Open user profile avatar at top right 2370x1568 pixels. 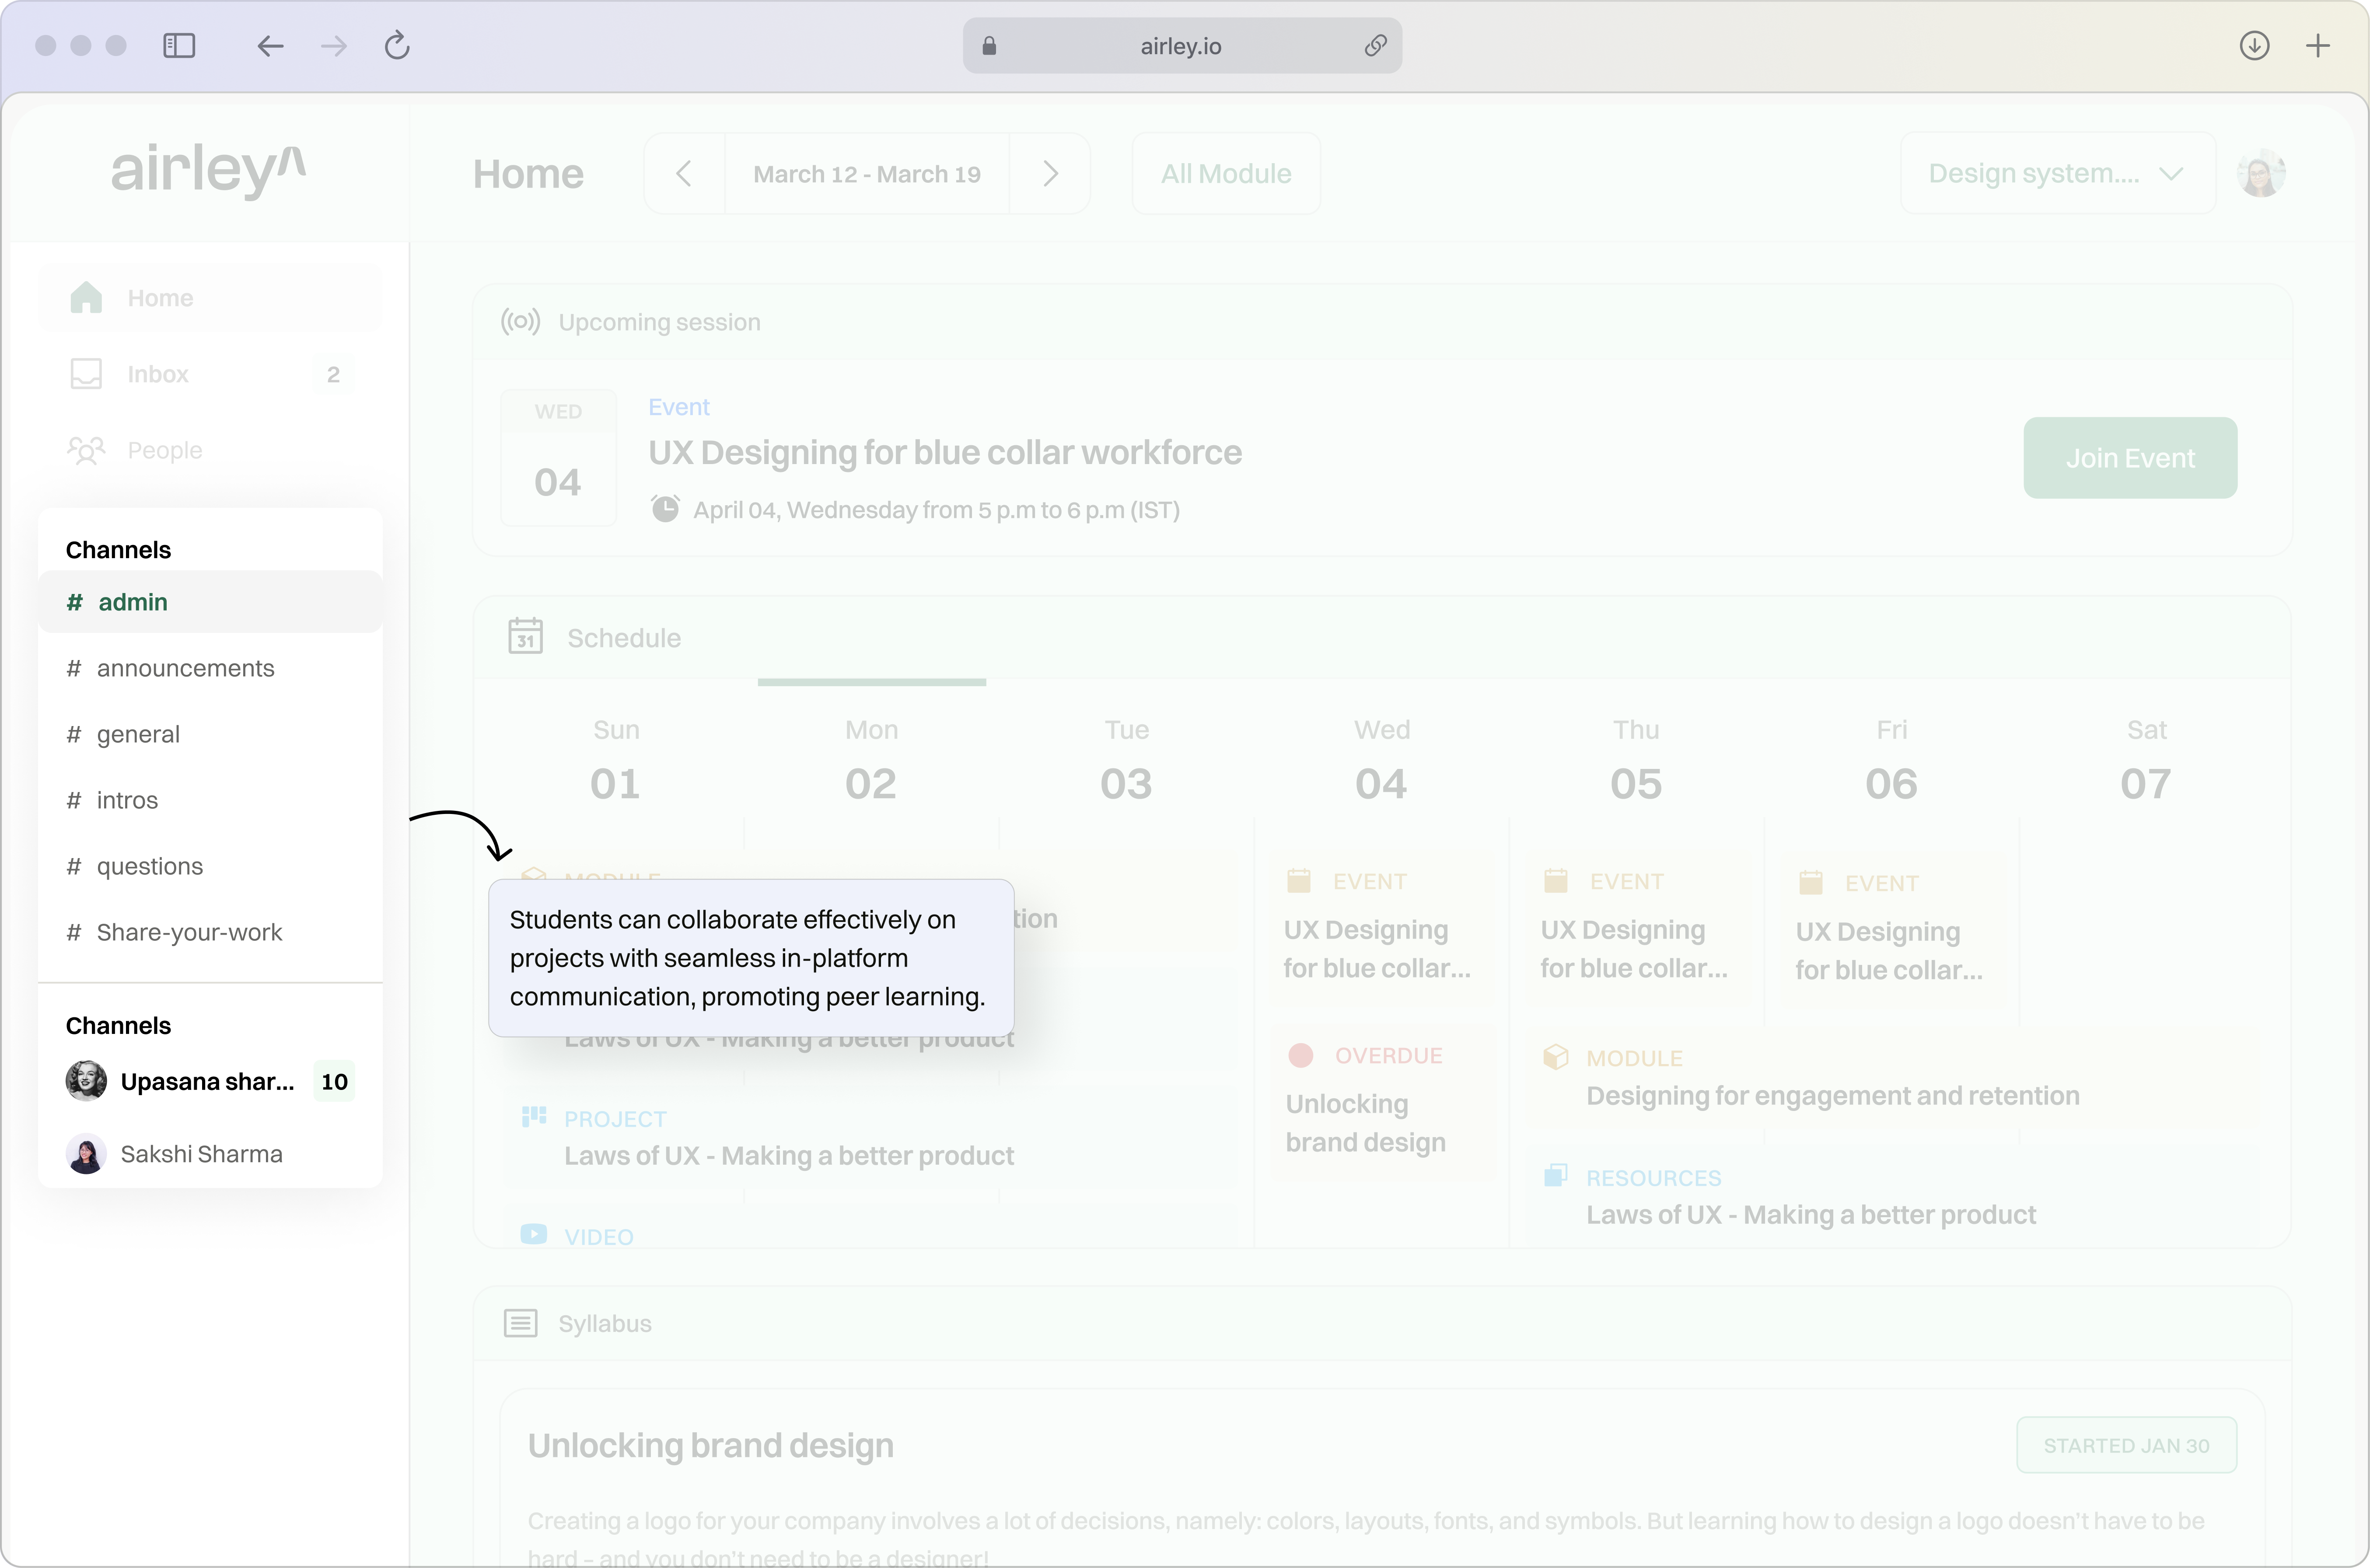[2261, 173]
